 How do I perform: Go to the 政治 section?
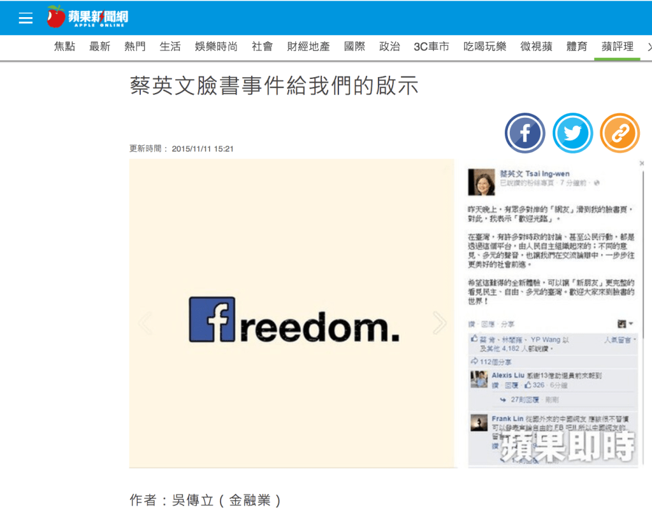pos(389,46)
